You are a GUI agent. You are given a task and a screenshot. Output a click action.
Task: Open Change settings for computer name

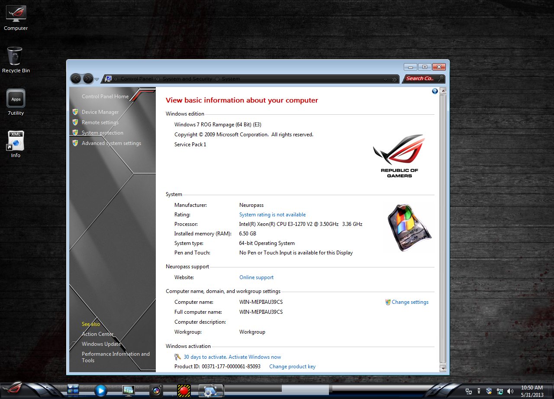pos(409,302)
